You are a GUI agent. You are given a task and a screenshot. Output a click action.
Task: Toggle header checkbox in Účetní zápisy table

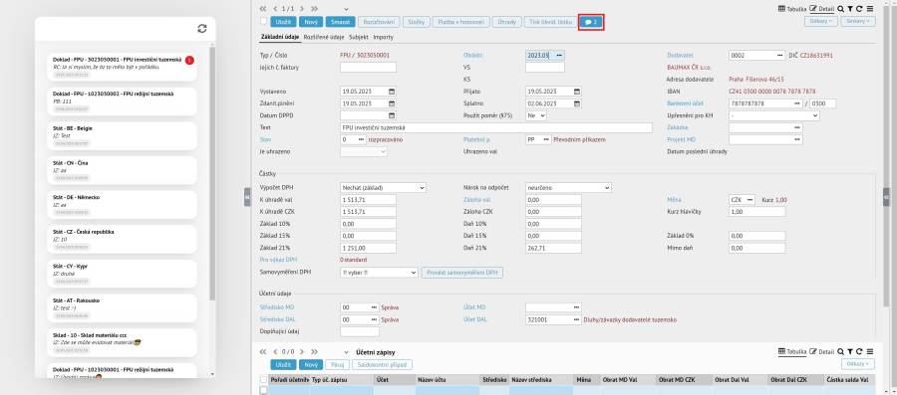pos(263,379)
